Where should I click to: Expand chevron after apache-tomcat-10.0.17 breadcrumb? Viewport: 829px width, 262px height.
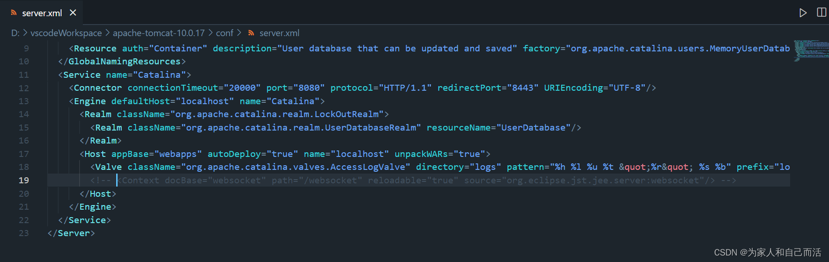(211, 33)
